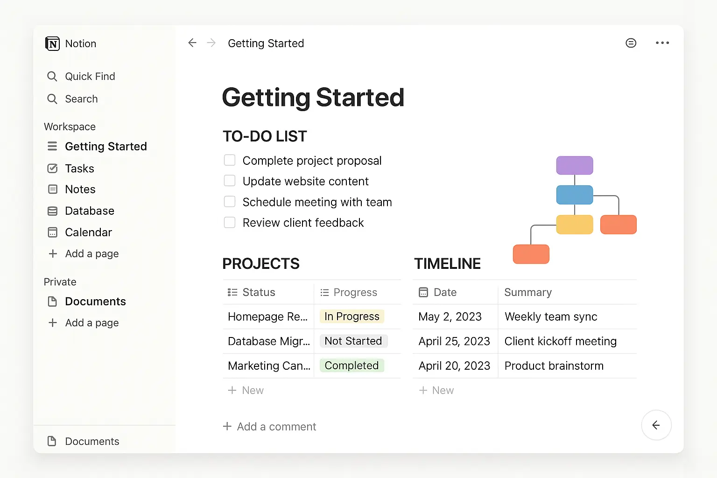The width and height of the screenshot is (717, 478).
Task: Add a new row in Projects table
Action: pyautogui.click(x=246, y=390)
